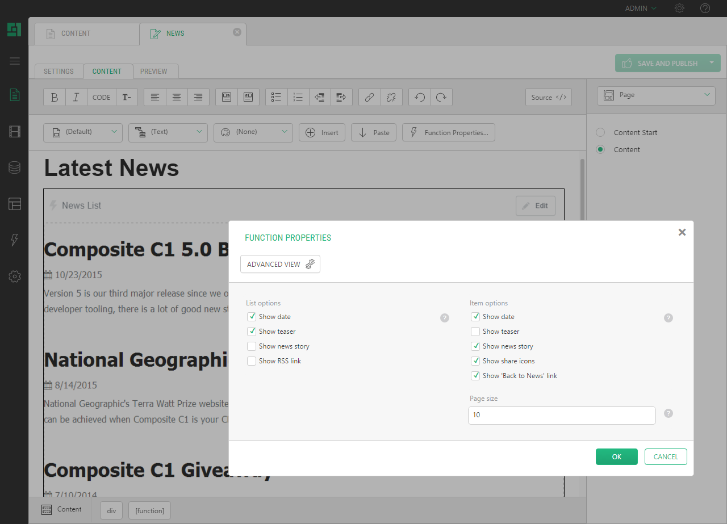Click the Advanced View button

[280, 264]
